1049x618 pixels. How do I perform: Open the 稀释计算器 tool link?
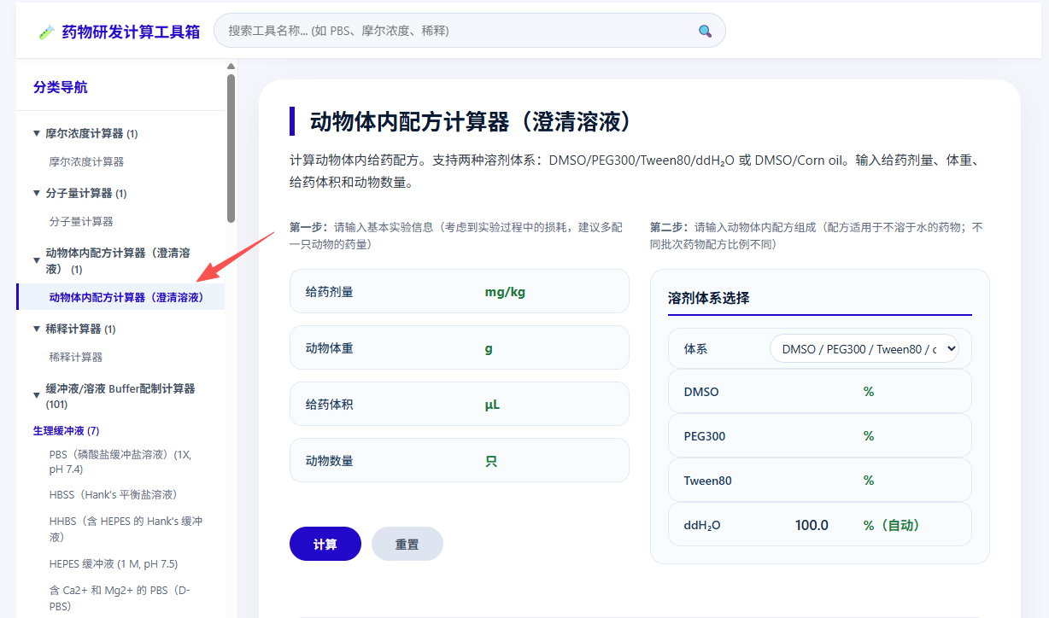tap(76, 357)
